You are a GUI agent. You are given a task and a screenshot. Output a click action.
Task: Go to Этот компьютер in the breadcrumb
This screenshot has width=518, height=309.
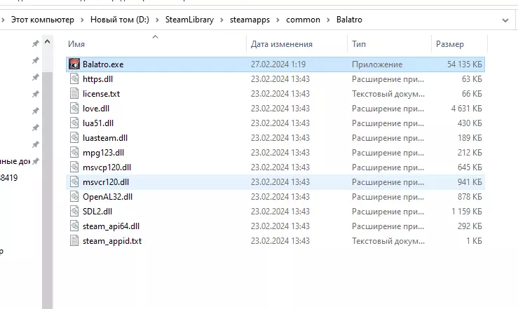(x=43, y=20)
